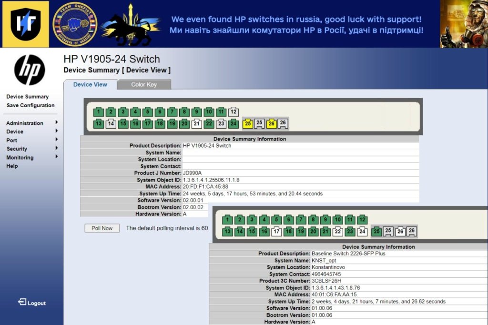The height and width of the screenshot is (325, 488).
Task: Select white port 21 on upper switch view
Action: 196,124
